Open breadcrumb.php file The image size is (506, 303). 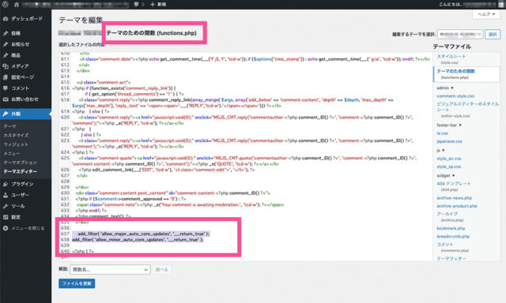click(x=453, y=236)
